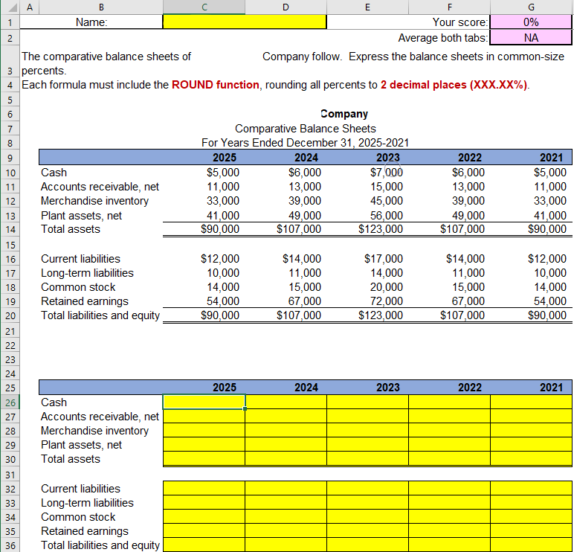Screen dimensions: 574x552
Task: Click row 36 header
Action: coord(10,545)
